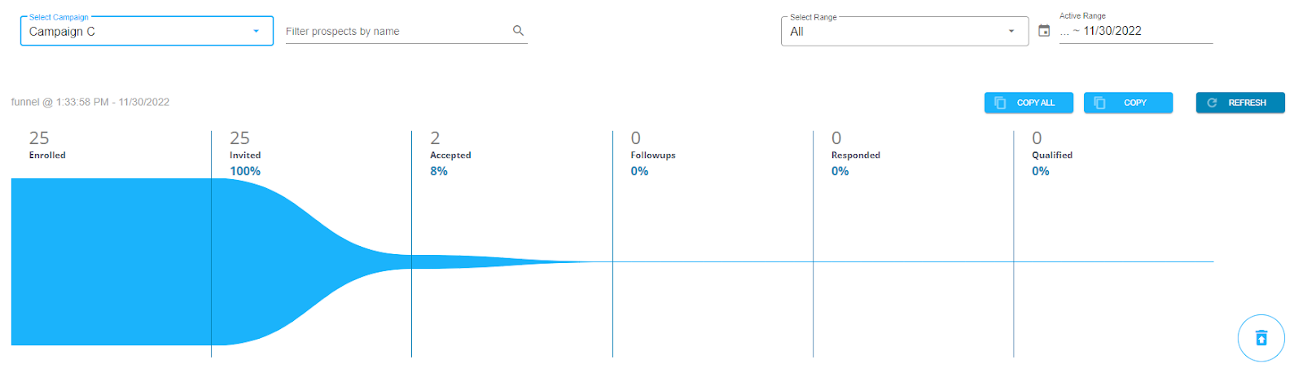Click the Responded 0% stage label
The image size is (1303, 373).
(x=855, y=163)
